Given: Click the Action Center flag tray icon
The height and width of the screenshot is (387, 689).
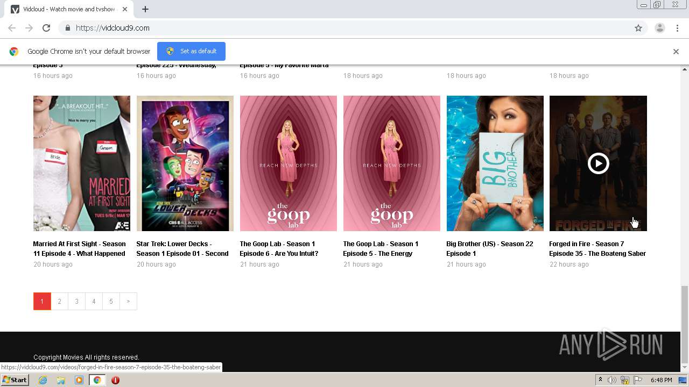Looking at the screenshot, I should 638,380.
